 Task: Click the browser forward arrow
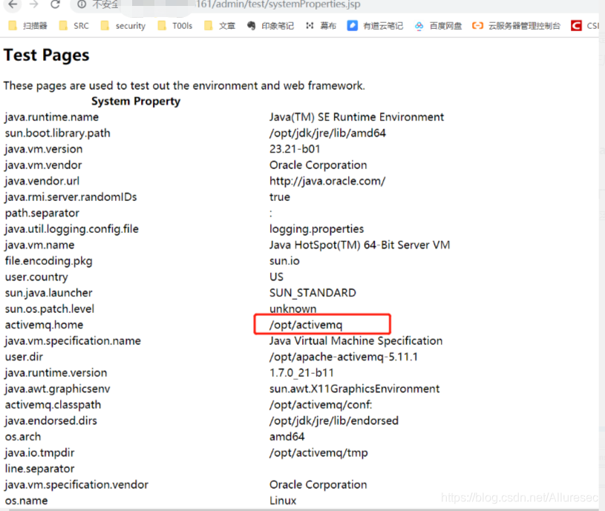click(x=34, y=4)
